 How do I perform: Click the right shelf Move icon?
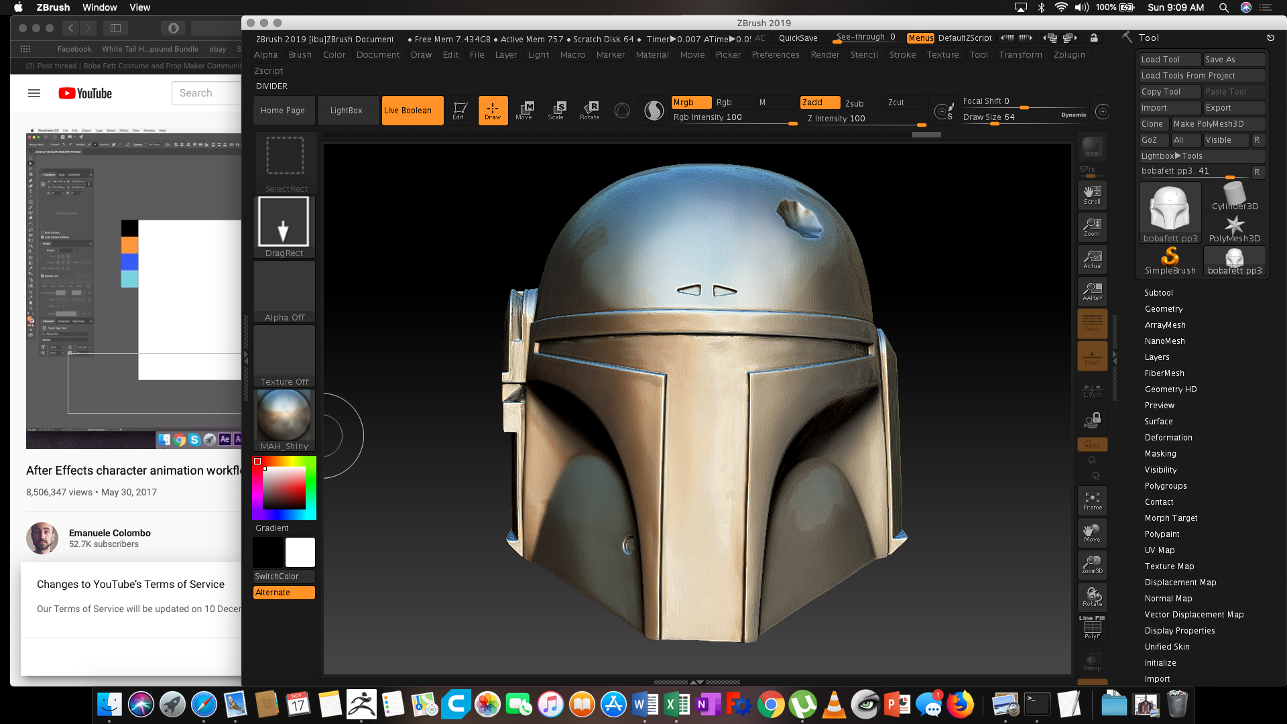pos(1092,533)
